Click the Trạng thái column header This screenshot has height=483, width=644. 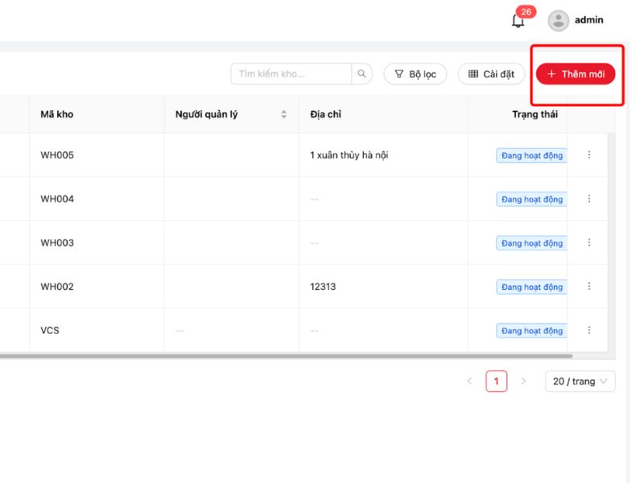[535, 114]
